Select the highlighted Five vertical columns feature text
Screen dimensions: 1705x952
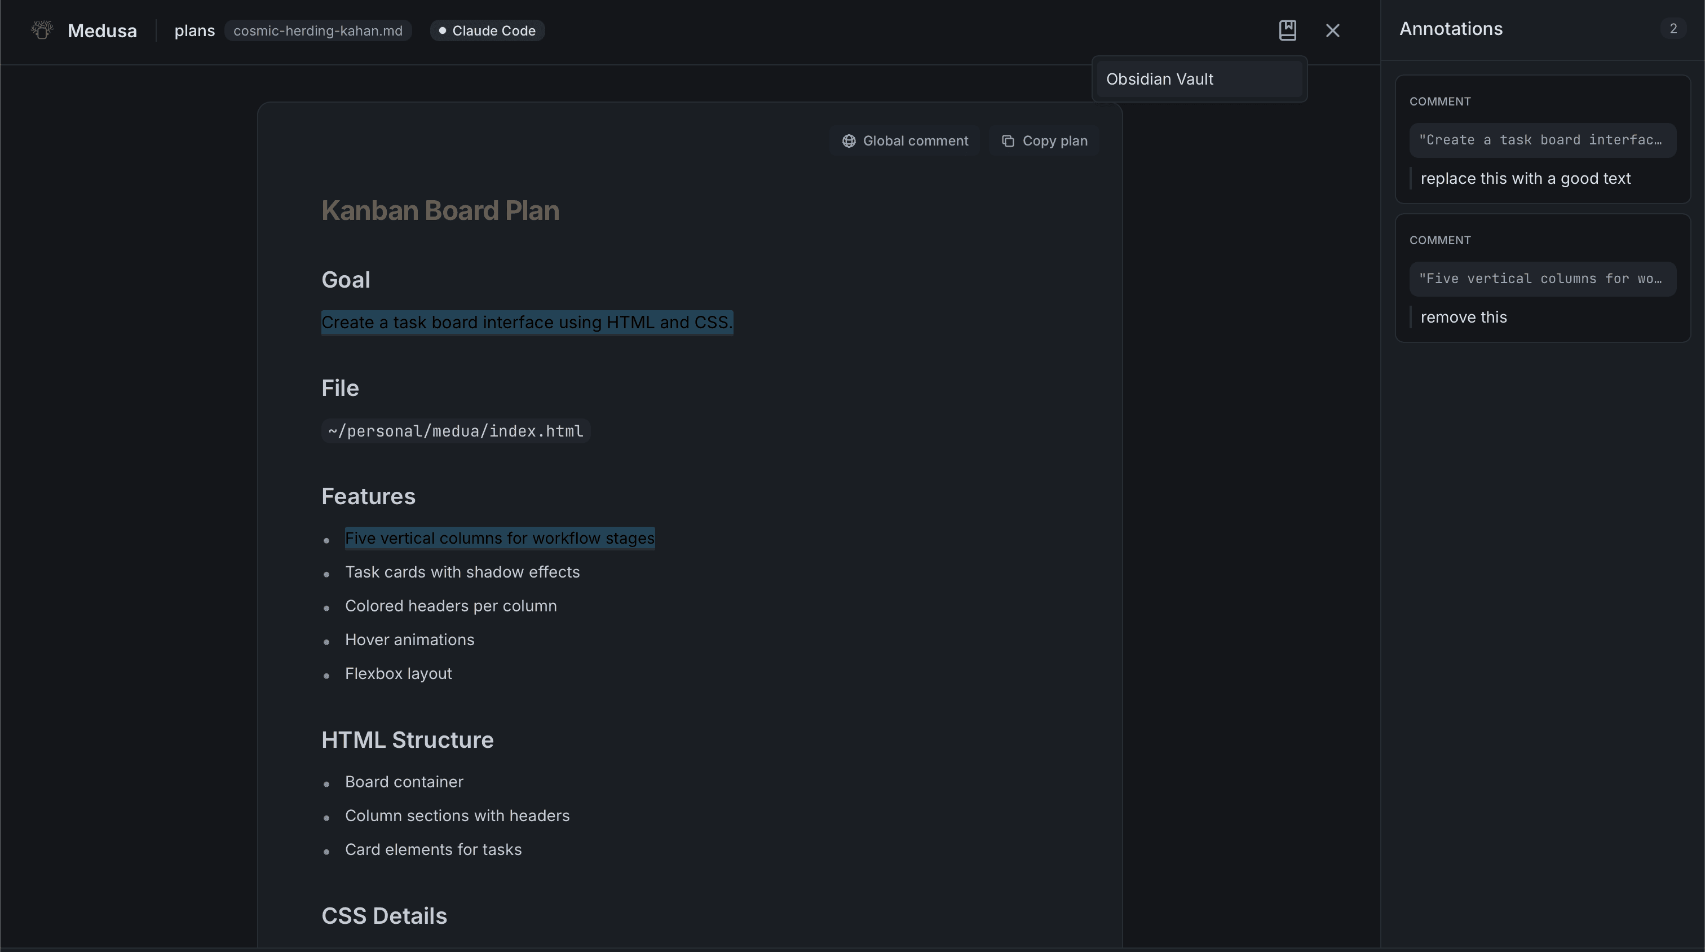(x=499, y=538)
